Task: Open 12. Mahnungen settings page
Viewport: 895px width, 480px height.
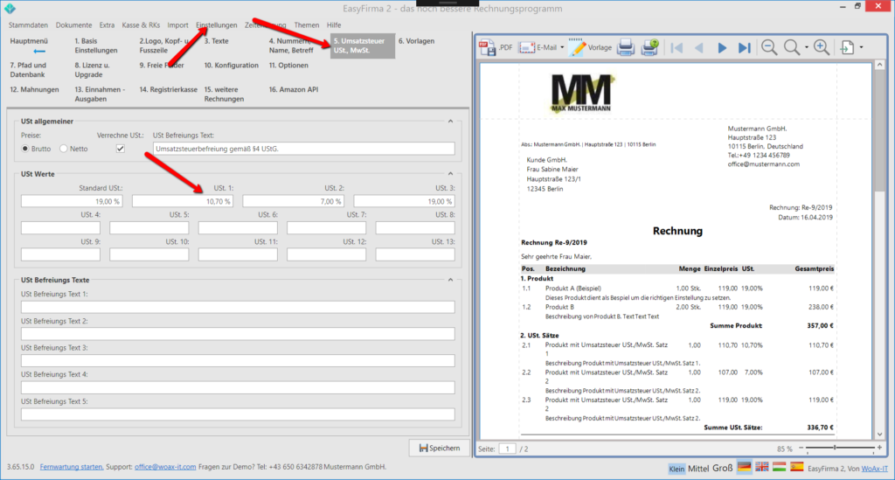Action: pos(34,89)
